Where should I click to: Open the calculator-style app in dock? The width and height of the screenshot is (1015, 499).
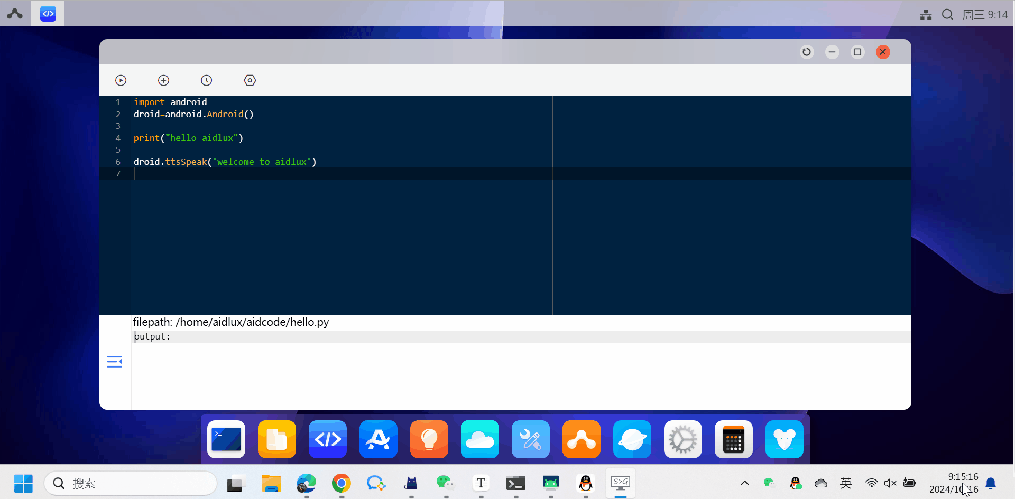tap(734, 439)
